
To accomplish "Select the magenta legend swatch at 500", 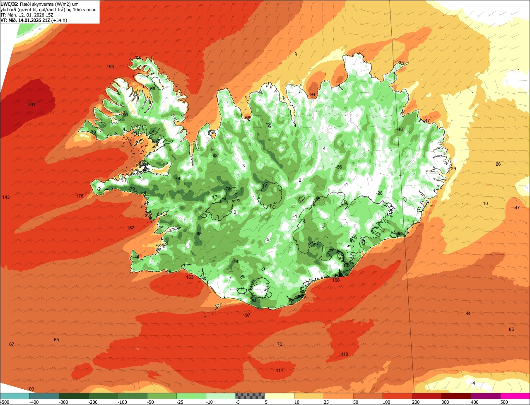I will (x=515, y=396).
